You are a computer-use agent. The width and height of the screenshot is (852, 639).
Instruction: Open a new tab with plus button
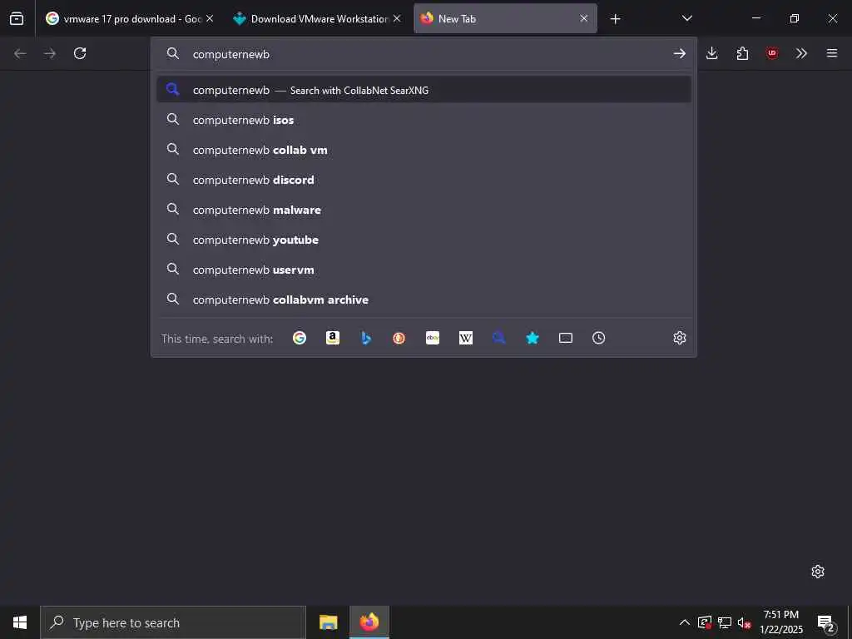coord(615,19)
